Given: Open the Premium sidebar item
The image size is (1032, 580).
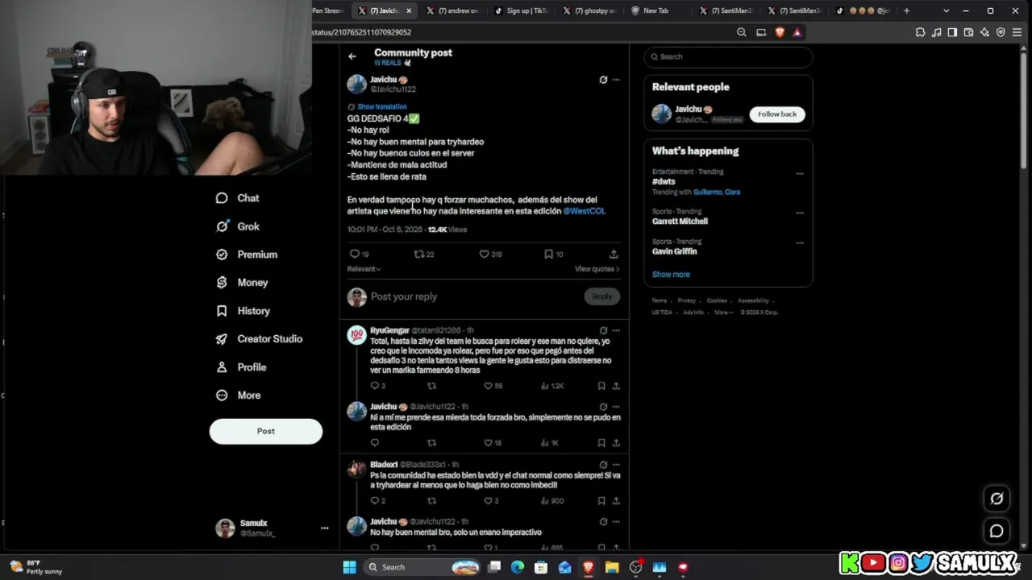Looking at the screenshot, I should pyautogui.click(x=247, y=255).
